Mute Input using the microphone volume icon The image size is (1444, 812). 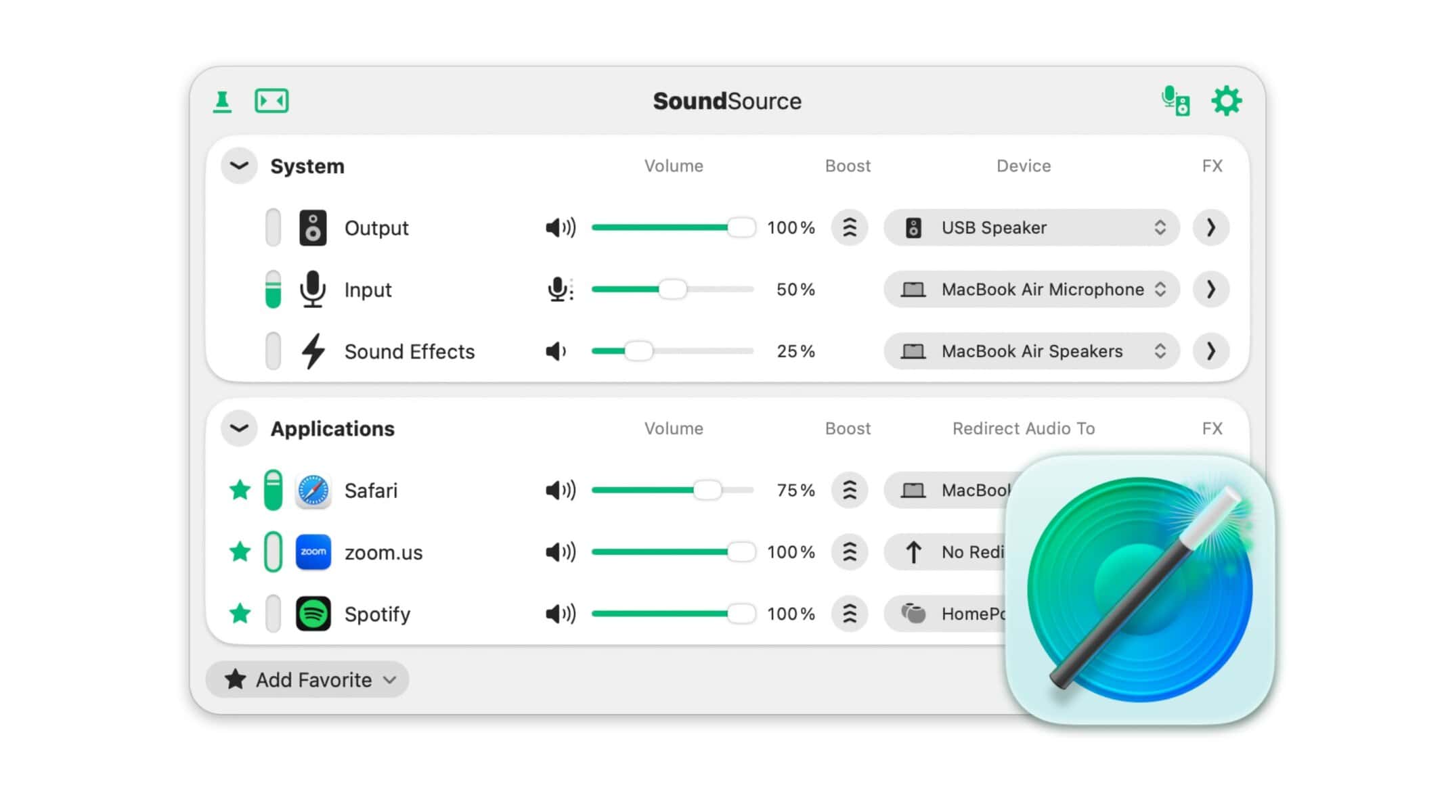[560, 290]
